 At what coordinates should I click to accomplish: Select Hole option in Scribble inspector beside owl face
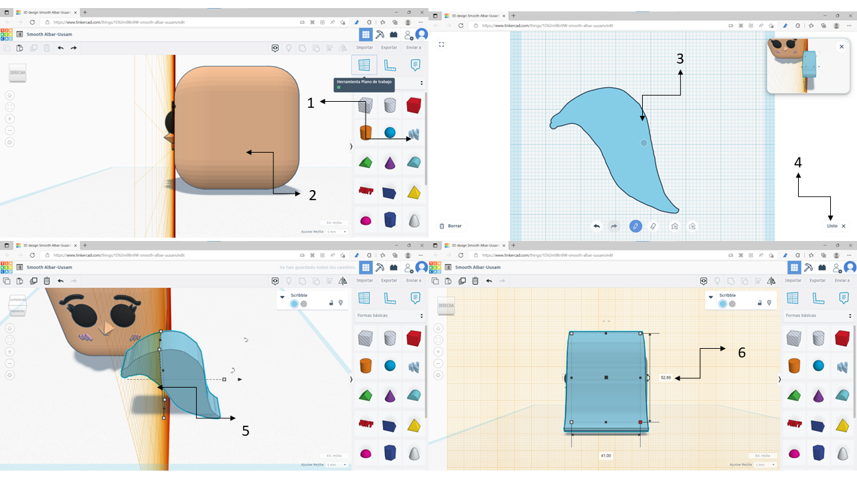tap(304, 304)
